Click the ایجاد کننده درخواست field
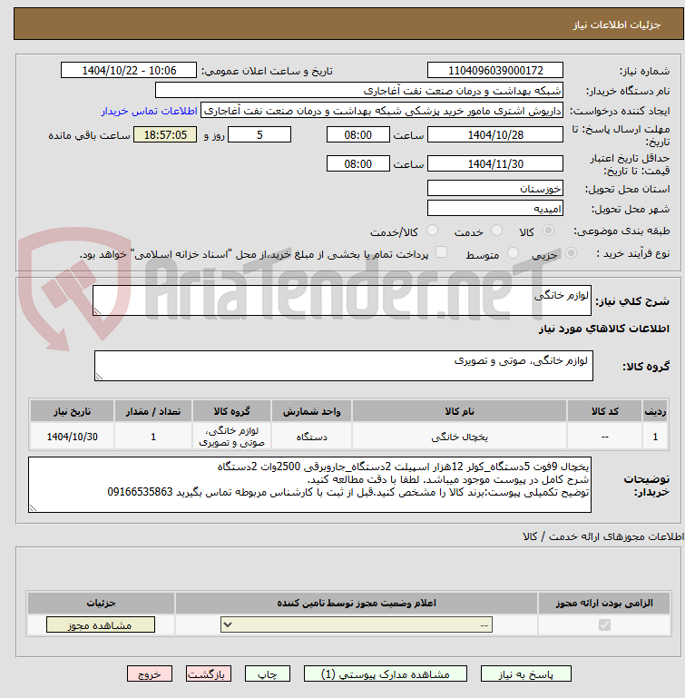 coord(382,111)
